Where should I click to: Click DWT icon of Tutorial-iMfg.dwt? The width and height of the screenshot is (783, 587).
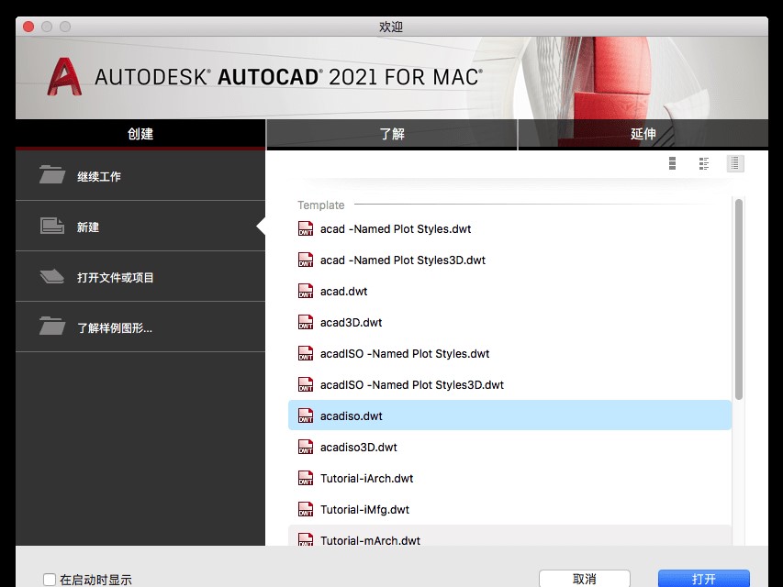tap(306, 510)
